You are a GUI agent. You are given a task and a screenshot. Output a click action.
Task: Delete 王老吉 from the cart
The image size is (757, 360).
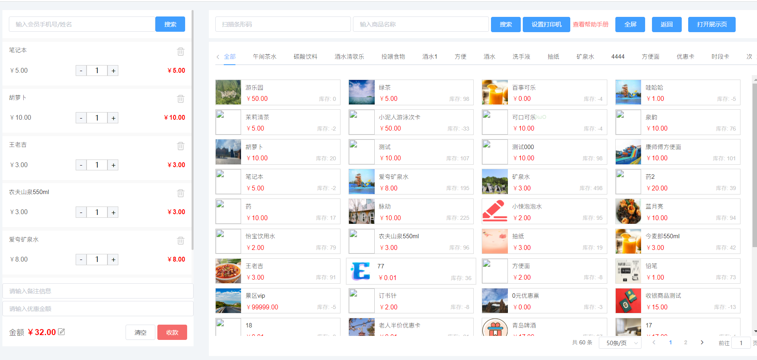pos(181,146)
